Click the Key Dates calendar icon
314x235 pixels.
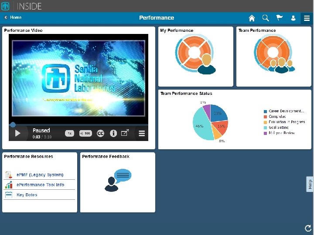tap(9, 195)
